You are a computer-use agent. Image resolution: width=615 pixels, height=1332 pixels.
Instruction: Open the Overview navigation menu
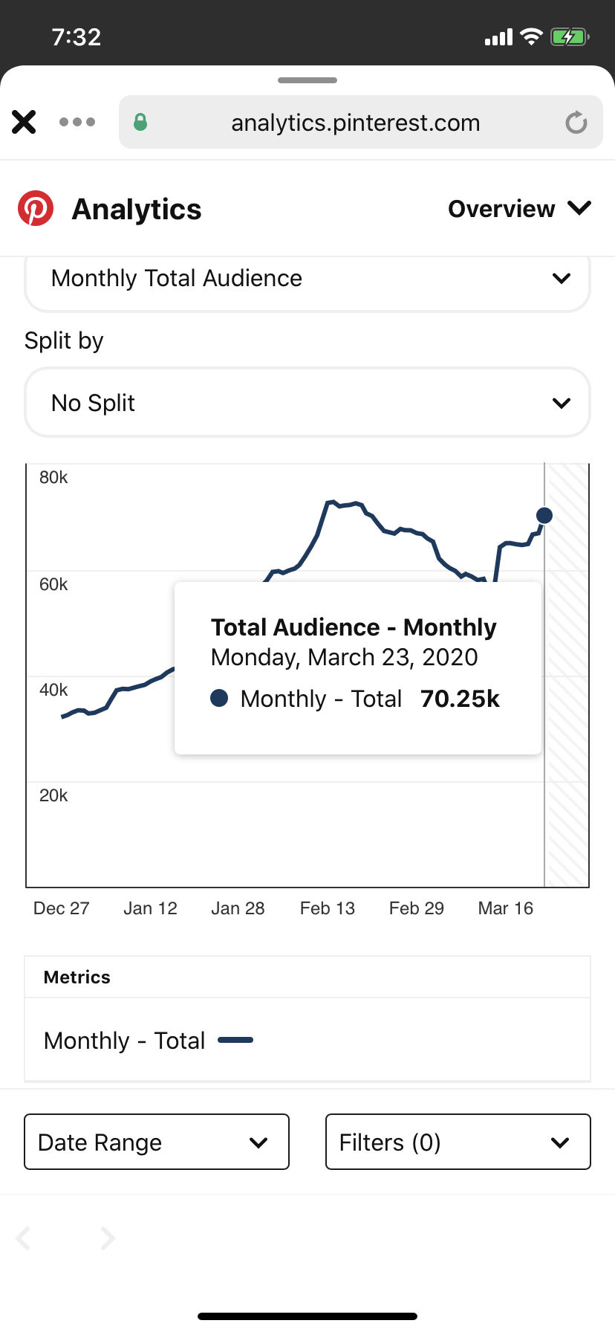pos(519,209)
